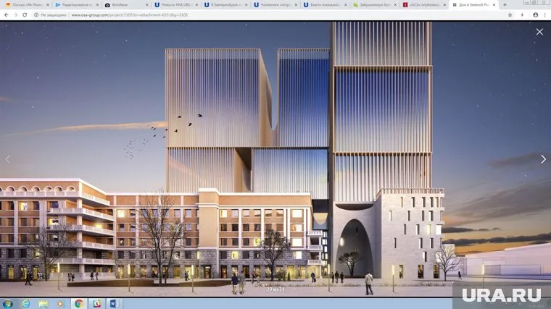Screen dimensions: 551x309
Task: Open Chrome's three-dot menu
Action: (x=543, y=14)
